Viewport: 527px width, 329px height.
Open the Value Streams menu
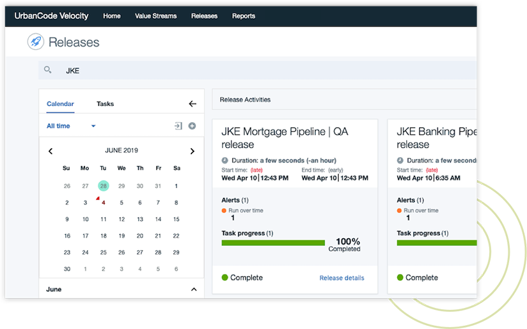click(x=155, y=16)
